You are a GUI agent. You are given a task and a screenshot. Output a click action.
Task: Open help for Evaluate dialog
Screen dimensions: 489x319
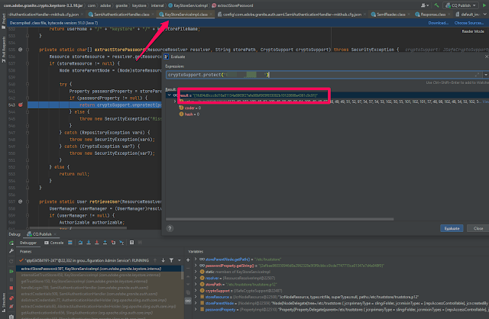(x=170, y=228)
